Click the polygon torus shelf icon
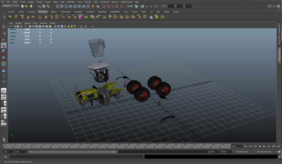The image size is (282, 164). tap(39, 17)
